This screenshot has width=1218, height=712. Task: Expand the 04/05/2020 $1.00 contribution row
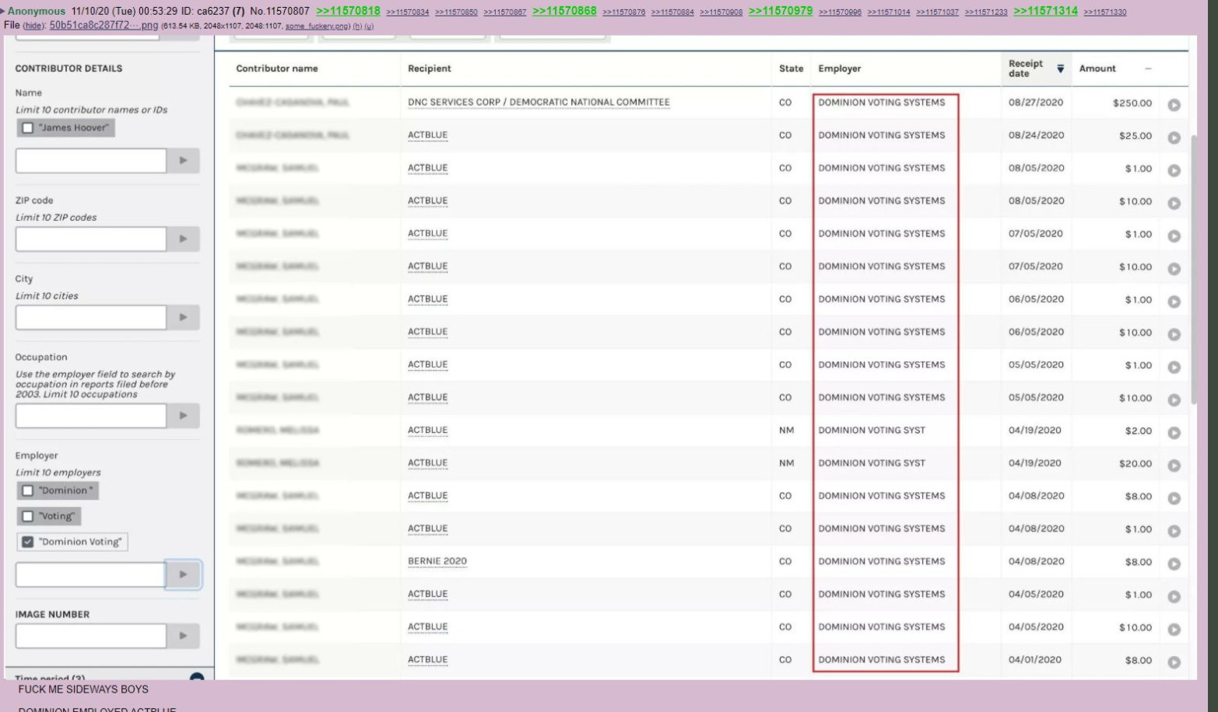pyautogui.click(x=1174, y=596)
